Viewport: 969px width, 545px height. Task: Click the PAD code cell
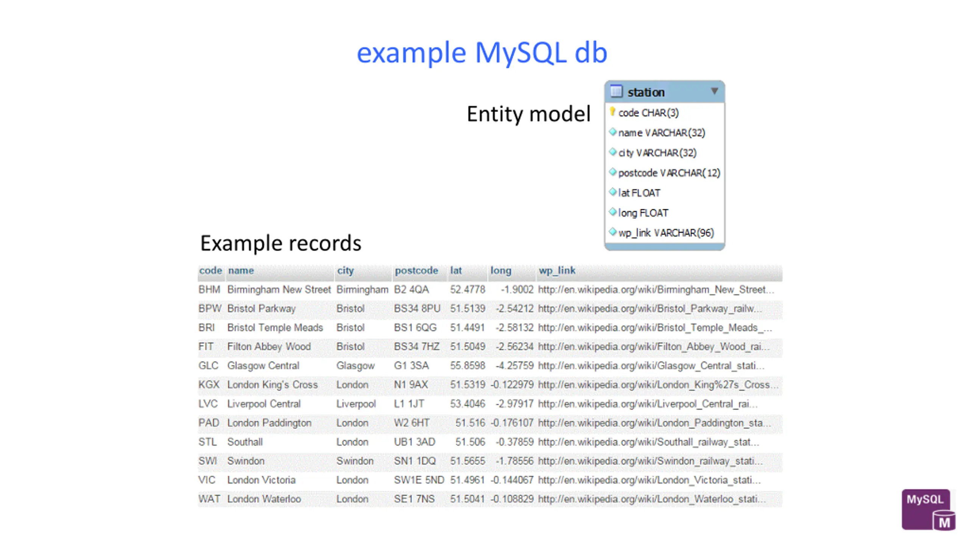[209, 423]
